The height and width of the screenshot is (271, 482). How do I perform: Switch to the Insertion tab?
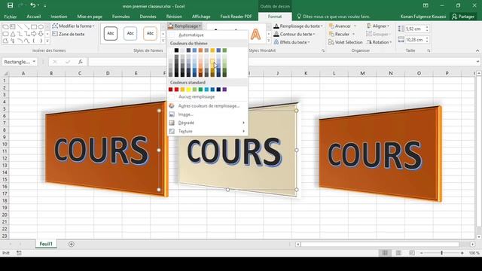[59, 17]
